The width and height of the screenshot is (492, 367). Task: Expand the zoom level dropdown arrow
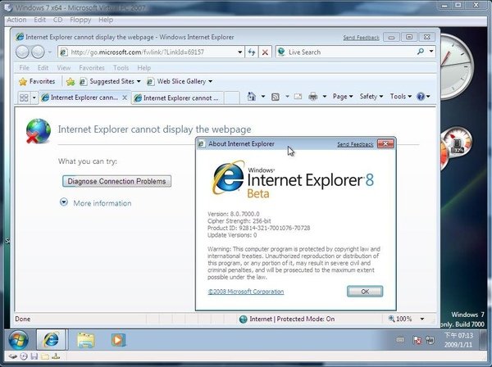(x=422, y=319)
